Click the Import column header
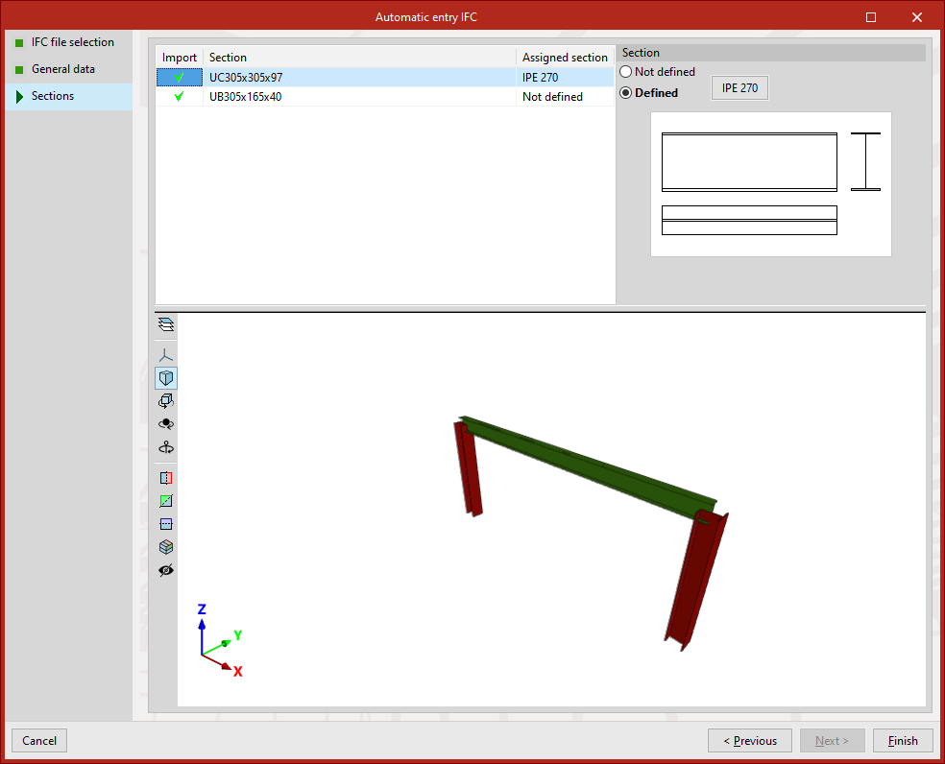 tap(179, 58)
